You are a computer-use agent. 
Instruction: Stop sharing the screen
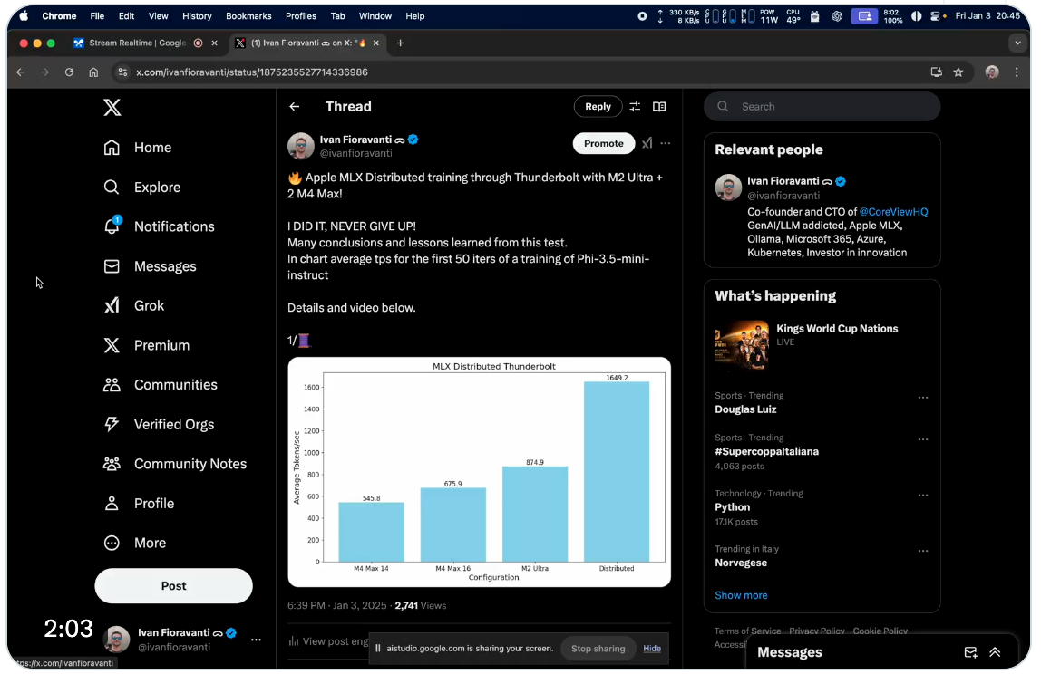[598, 649]
